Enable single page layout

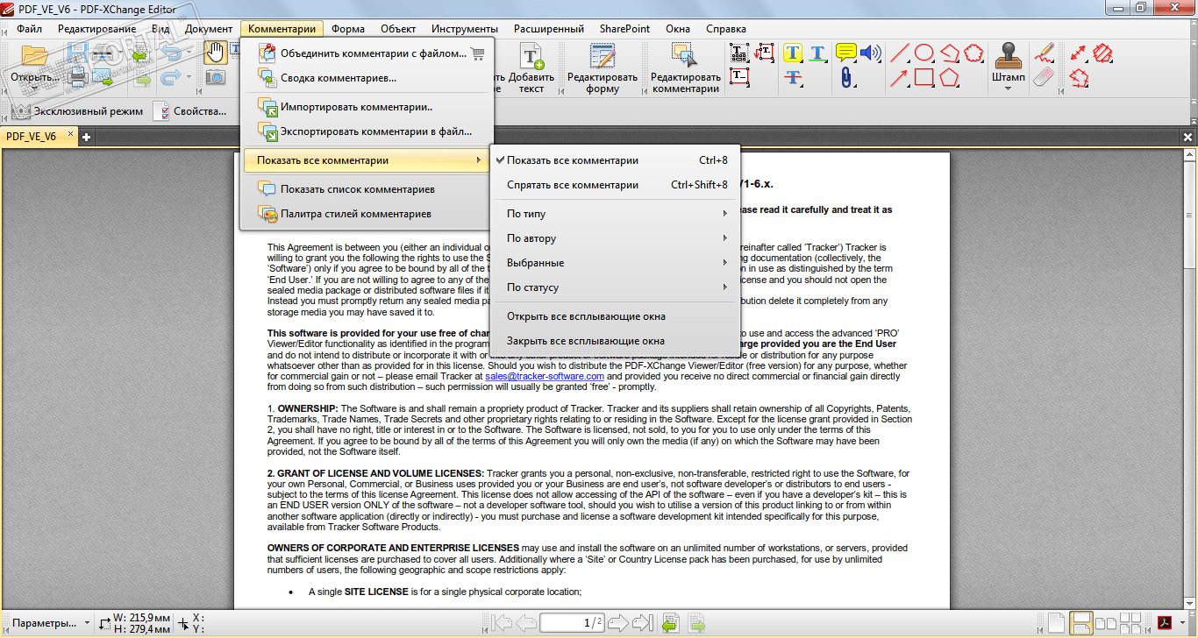(x=1057, y=623)
